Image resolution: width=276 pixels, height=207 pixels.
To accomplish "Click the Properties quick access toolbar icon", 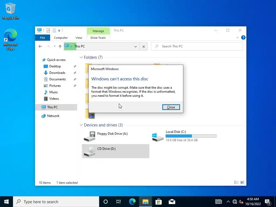I will point(48,30).
